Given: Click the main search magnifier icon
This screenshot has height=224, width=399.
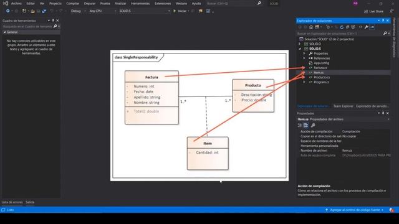Looking at the screenshot, I should 259,3.
